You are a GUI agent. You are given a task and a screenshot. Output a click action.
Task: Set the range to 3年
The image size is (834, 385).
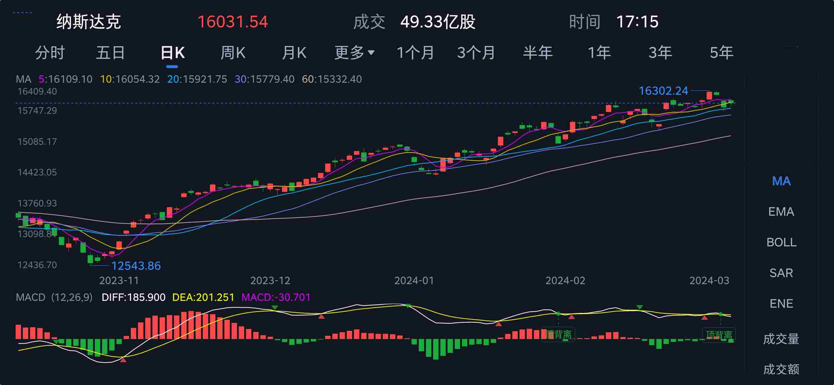660,53
